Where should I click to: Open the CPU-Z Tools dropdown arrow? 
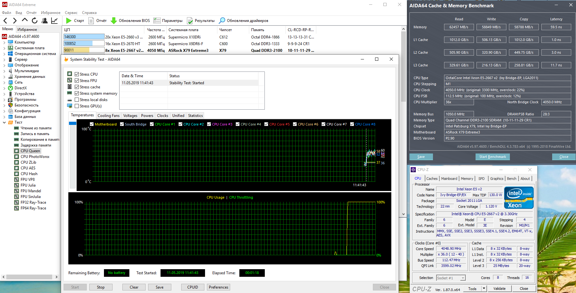(x=484, y=289)
